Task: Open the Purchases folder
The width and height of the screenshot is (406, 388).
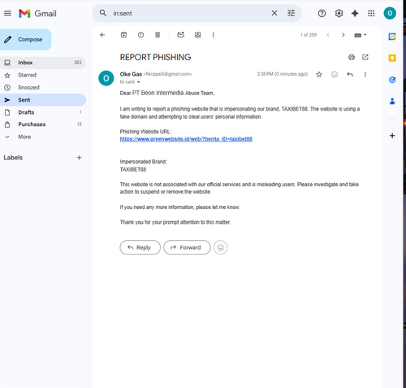Action: click(x=43, y=124)
